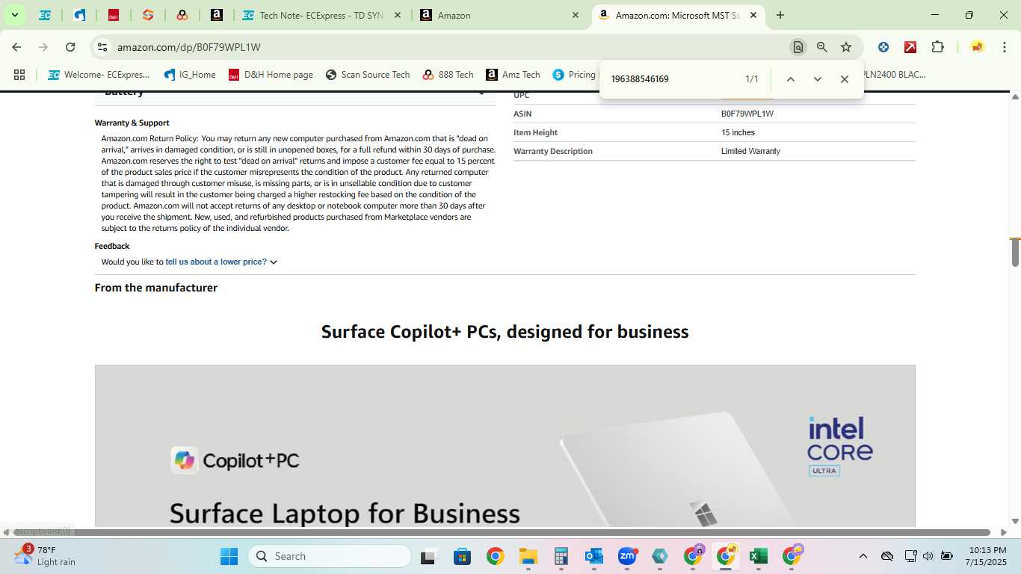Collapse the Battery section chevron
This screenshot has width=1021, height=574.
(x=482, y=93)
